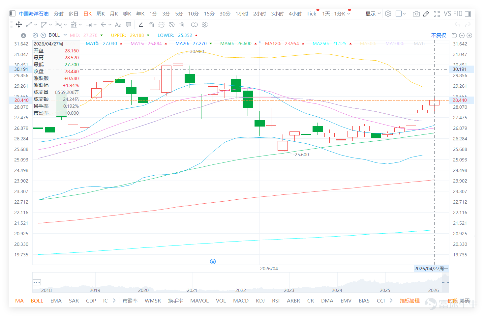Open drawing toolbar settings gear
This screenshot has width=484, height=316.
(205, 24)
